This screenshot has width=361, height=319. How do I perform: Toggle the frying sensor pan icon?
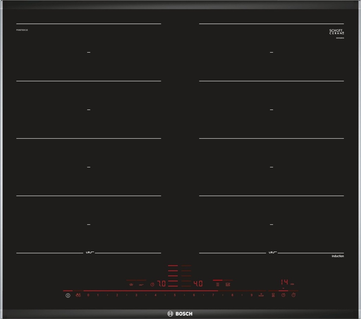pyautogui.click(x=141, y=284)
